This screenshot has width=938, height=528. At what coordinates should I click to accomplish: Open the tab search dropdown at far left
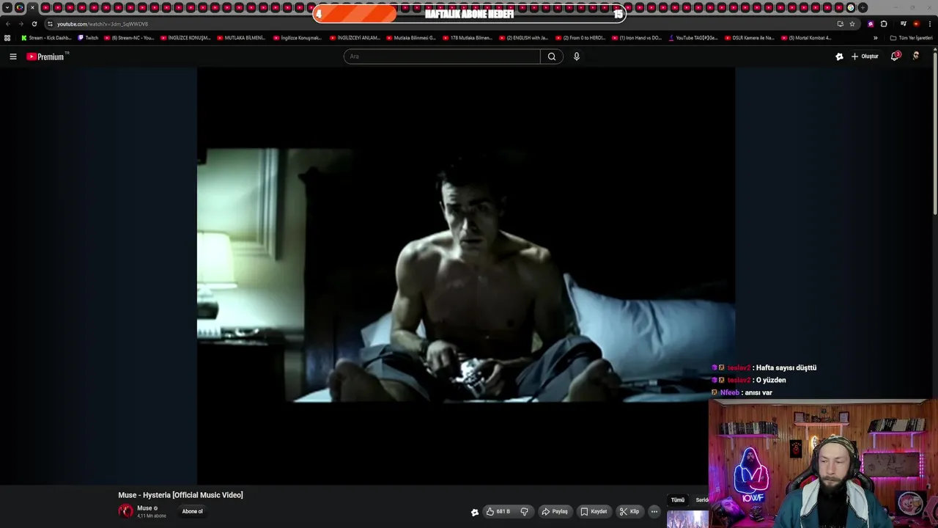(7, 7)
